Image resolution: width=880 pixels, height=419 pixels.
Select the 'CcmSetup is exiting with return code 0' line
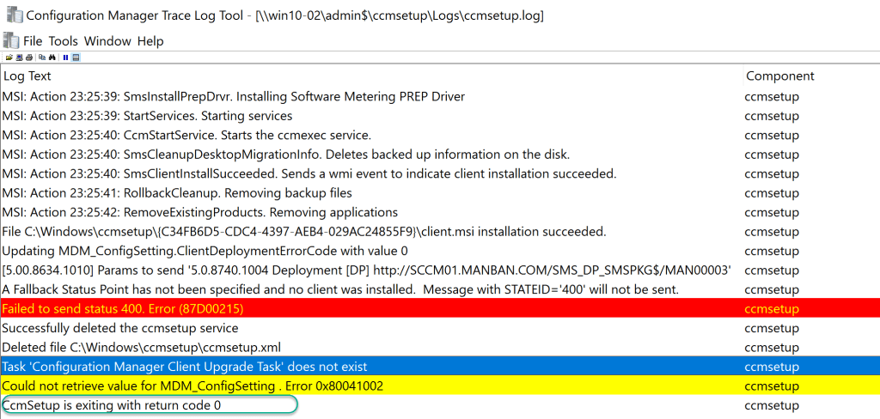[x=112, y=405]
